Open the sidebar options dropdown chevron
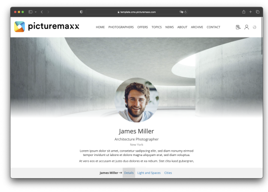 click(35, 12)
